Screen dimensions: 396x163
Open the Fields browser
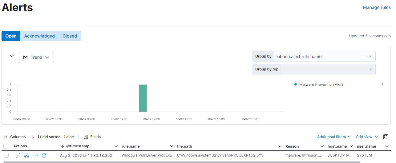point(92,137)
